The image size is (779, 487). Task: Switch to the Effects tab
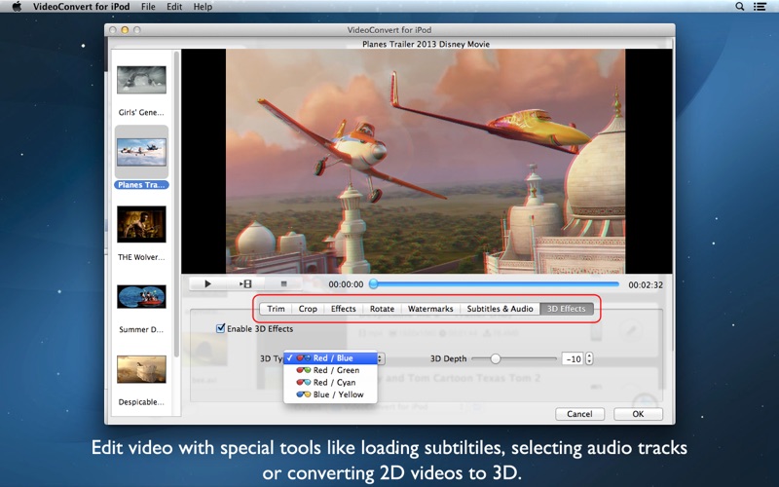coord(344,309)
